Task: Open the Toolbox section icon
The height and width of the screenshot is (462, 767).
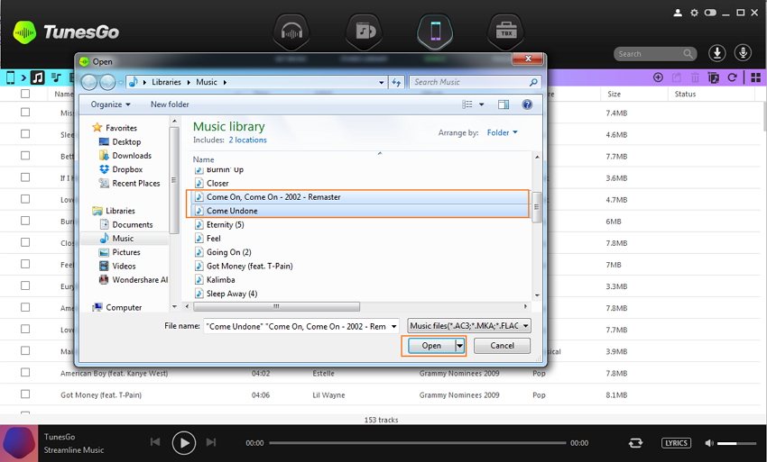Action: pyautogui.click(x=505, y=32)
